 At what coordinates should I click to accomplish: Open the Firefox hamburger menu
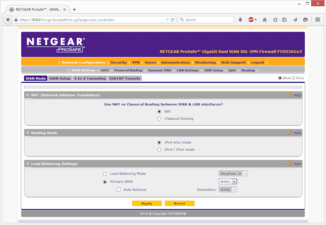[x=318, y=20]
